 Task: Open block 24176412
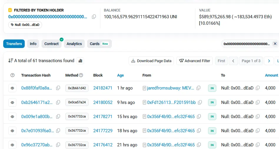point(103,145)
